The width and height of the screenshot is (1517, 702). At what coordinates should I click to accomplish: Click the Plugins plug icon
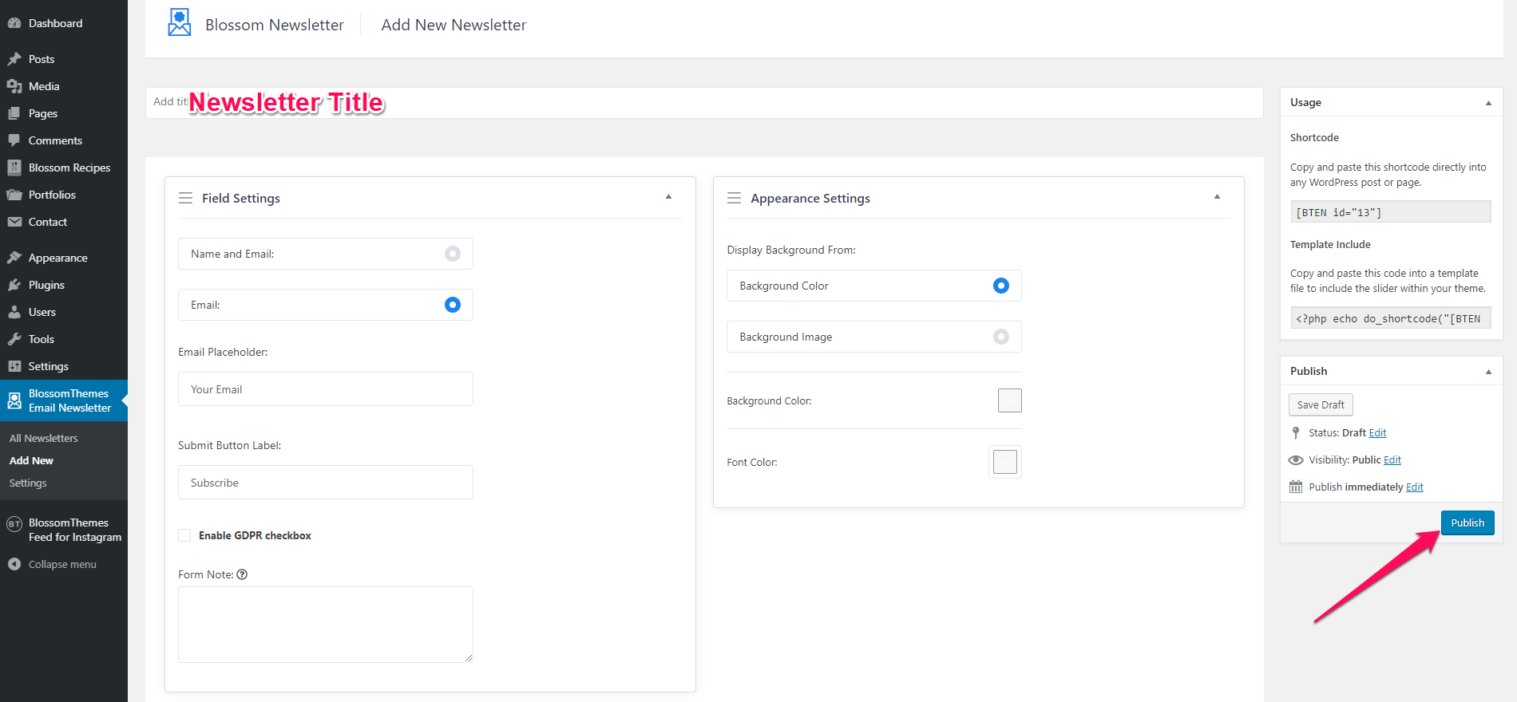(14, 285)
